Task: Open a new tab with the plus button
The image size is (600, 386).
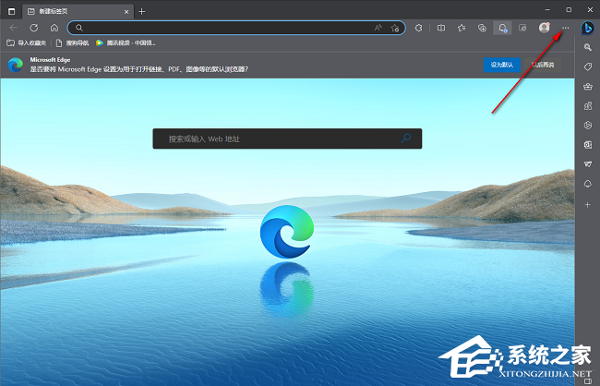Action: coord(141,10)
